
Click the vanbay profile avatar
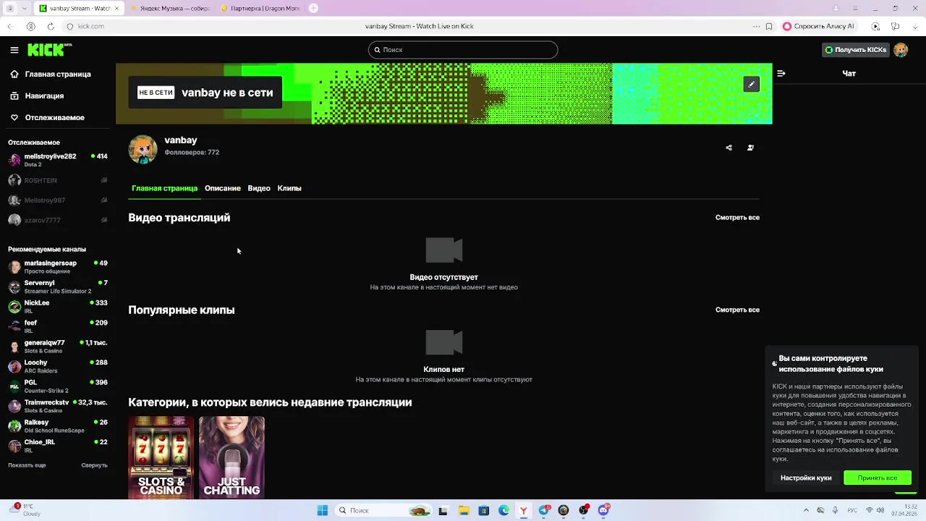click(143, 149)
